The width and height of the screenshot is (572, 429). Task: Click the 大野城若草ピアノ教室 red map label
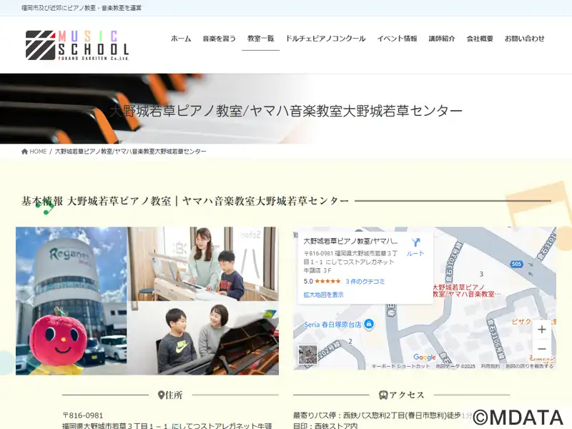[x=467, y=290]
